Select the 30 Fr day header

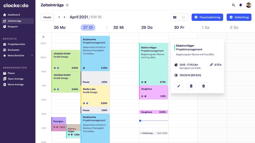point(179,27)
